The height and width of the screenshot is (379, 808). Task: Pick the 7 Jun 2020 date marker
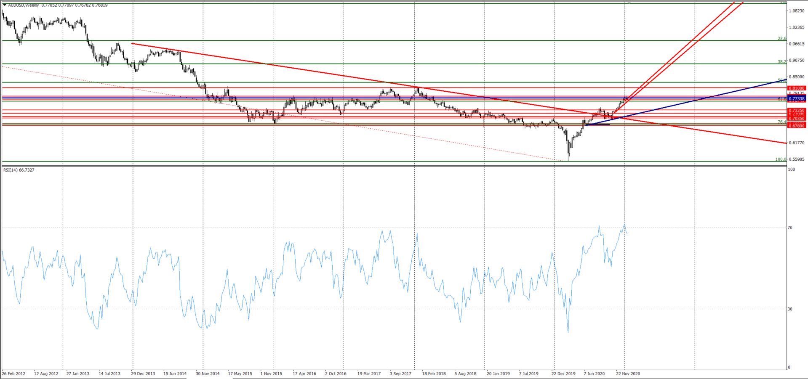tap(594, 374)
